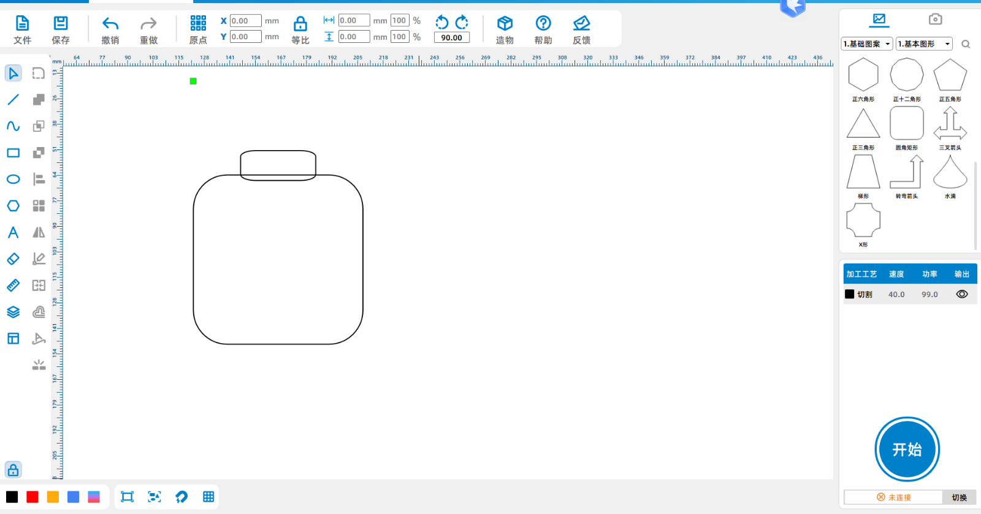Toggle the lock at bottom-left corner
The width and height of the screenshot is (981, 514).
[13, 470]
